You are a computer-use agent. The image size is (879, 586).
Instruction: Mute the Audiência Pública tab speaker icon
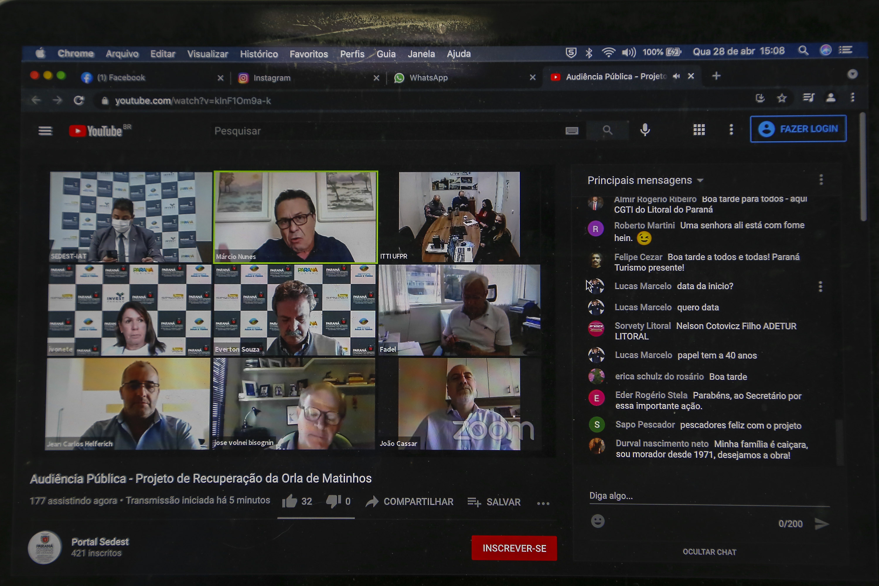676,76
